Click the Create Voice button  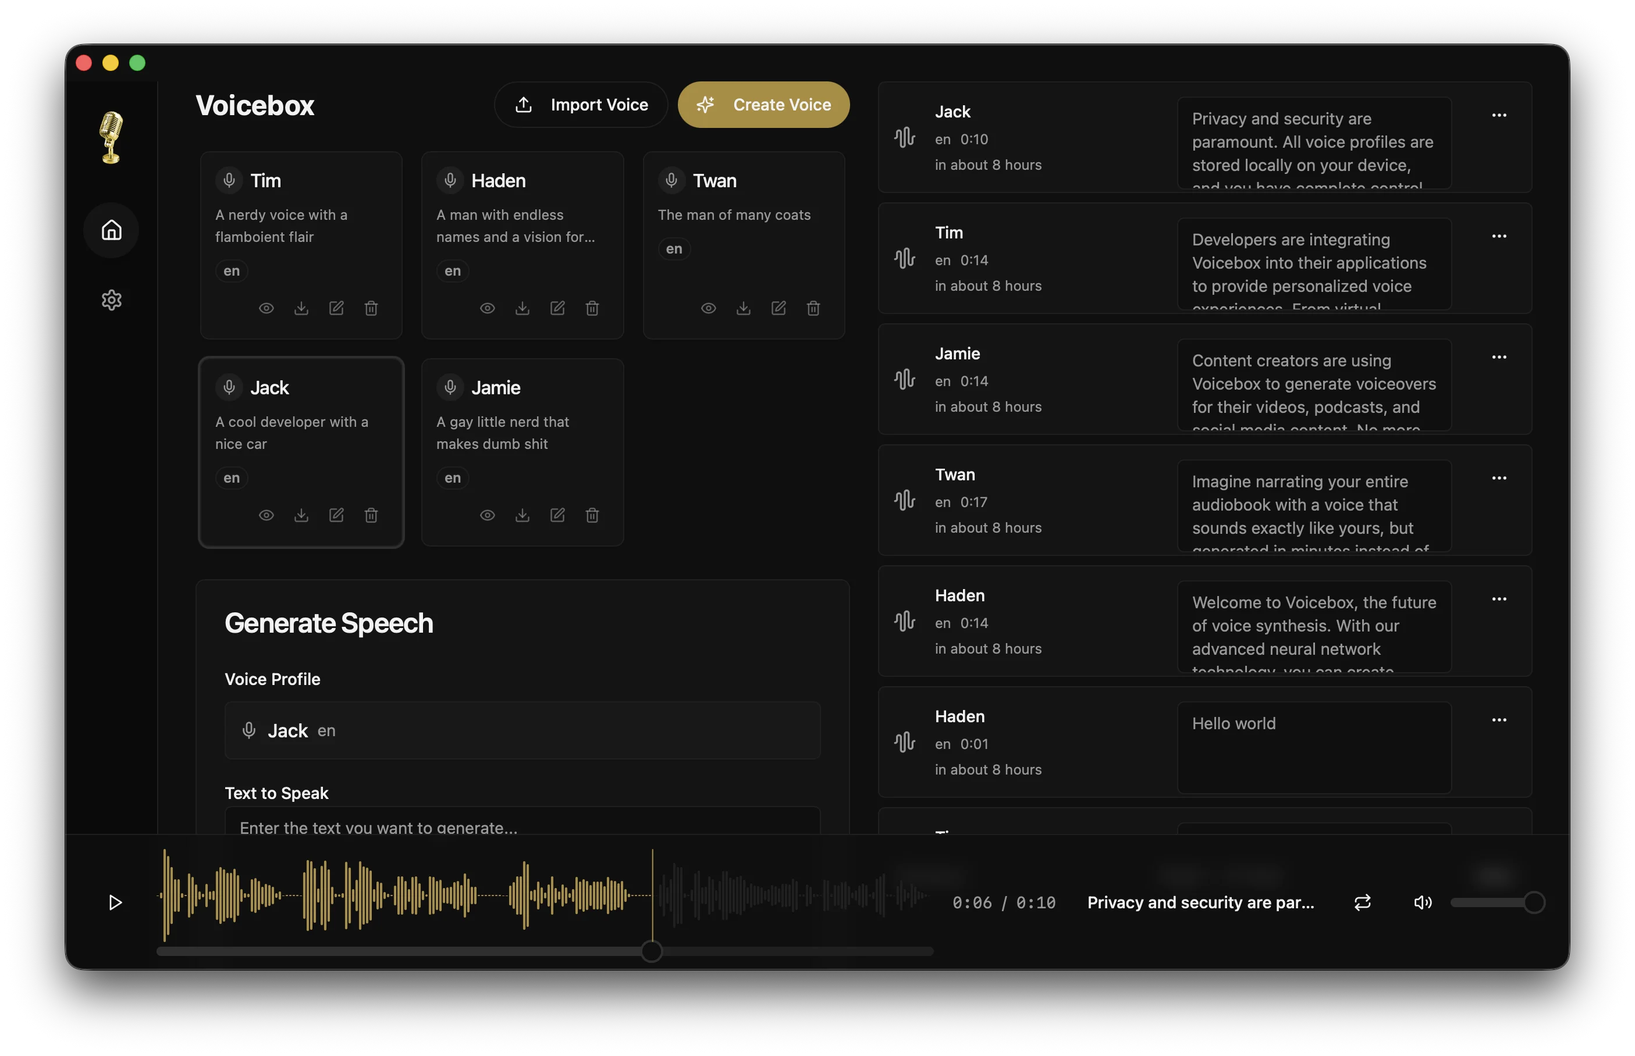point(763,105)
